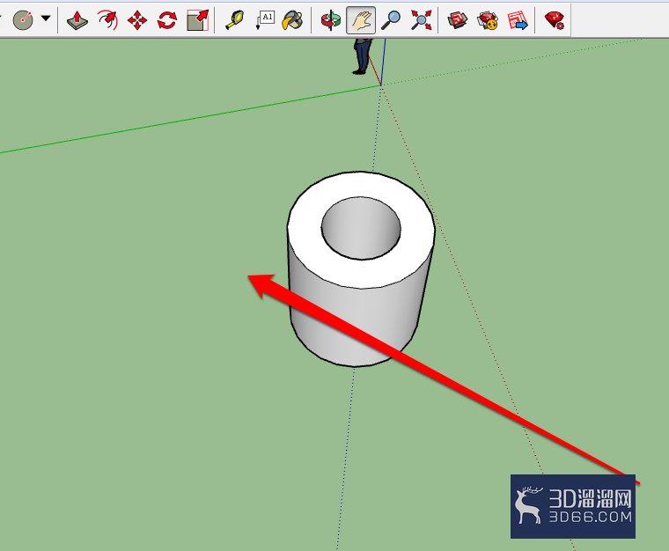Screen dimensions: 669x551
Task: Open the Extension Warehouse
Action: click(488, 20)
